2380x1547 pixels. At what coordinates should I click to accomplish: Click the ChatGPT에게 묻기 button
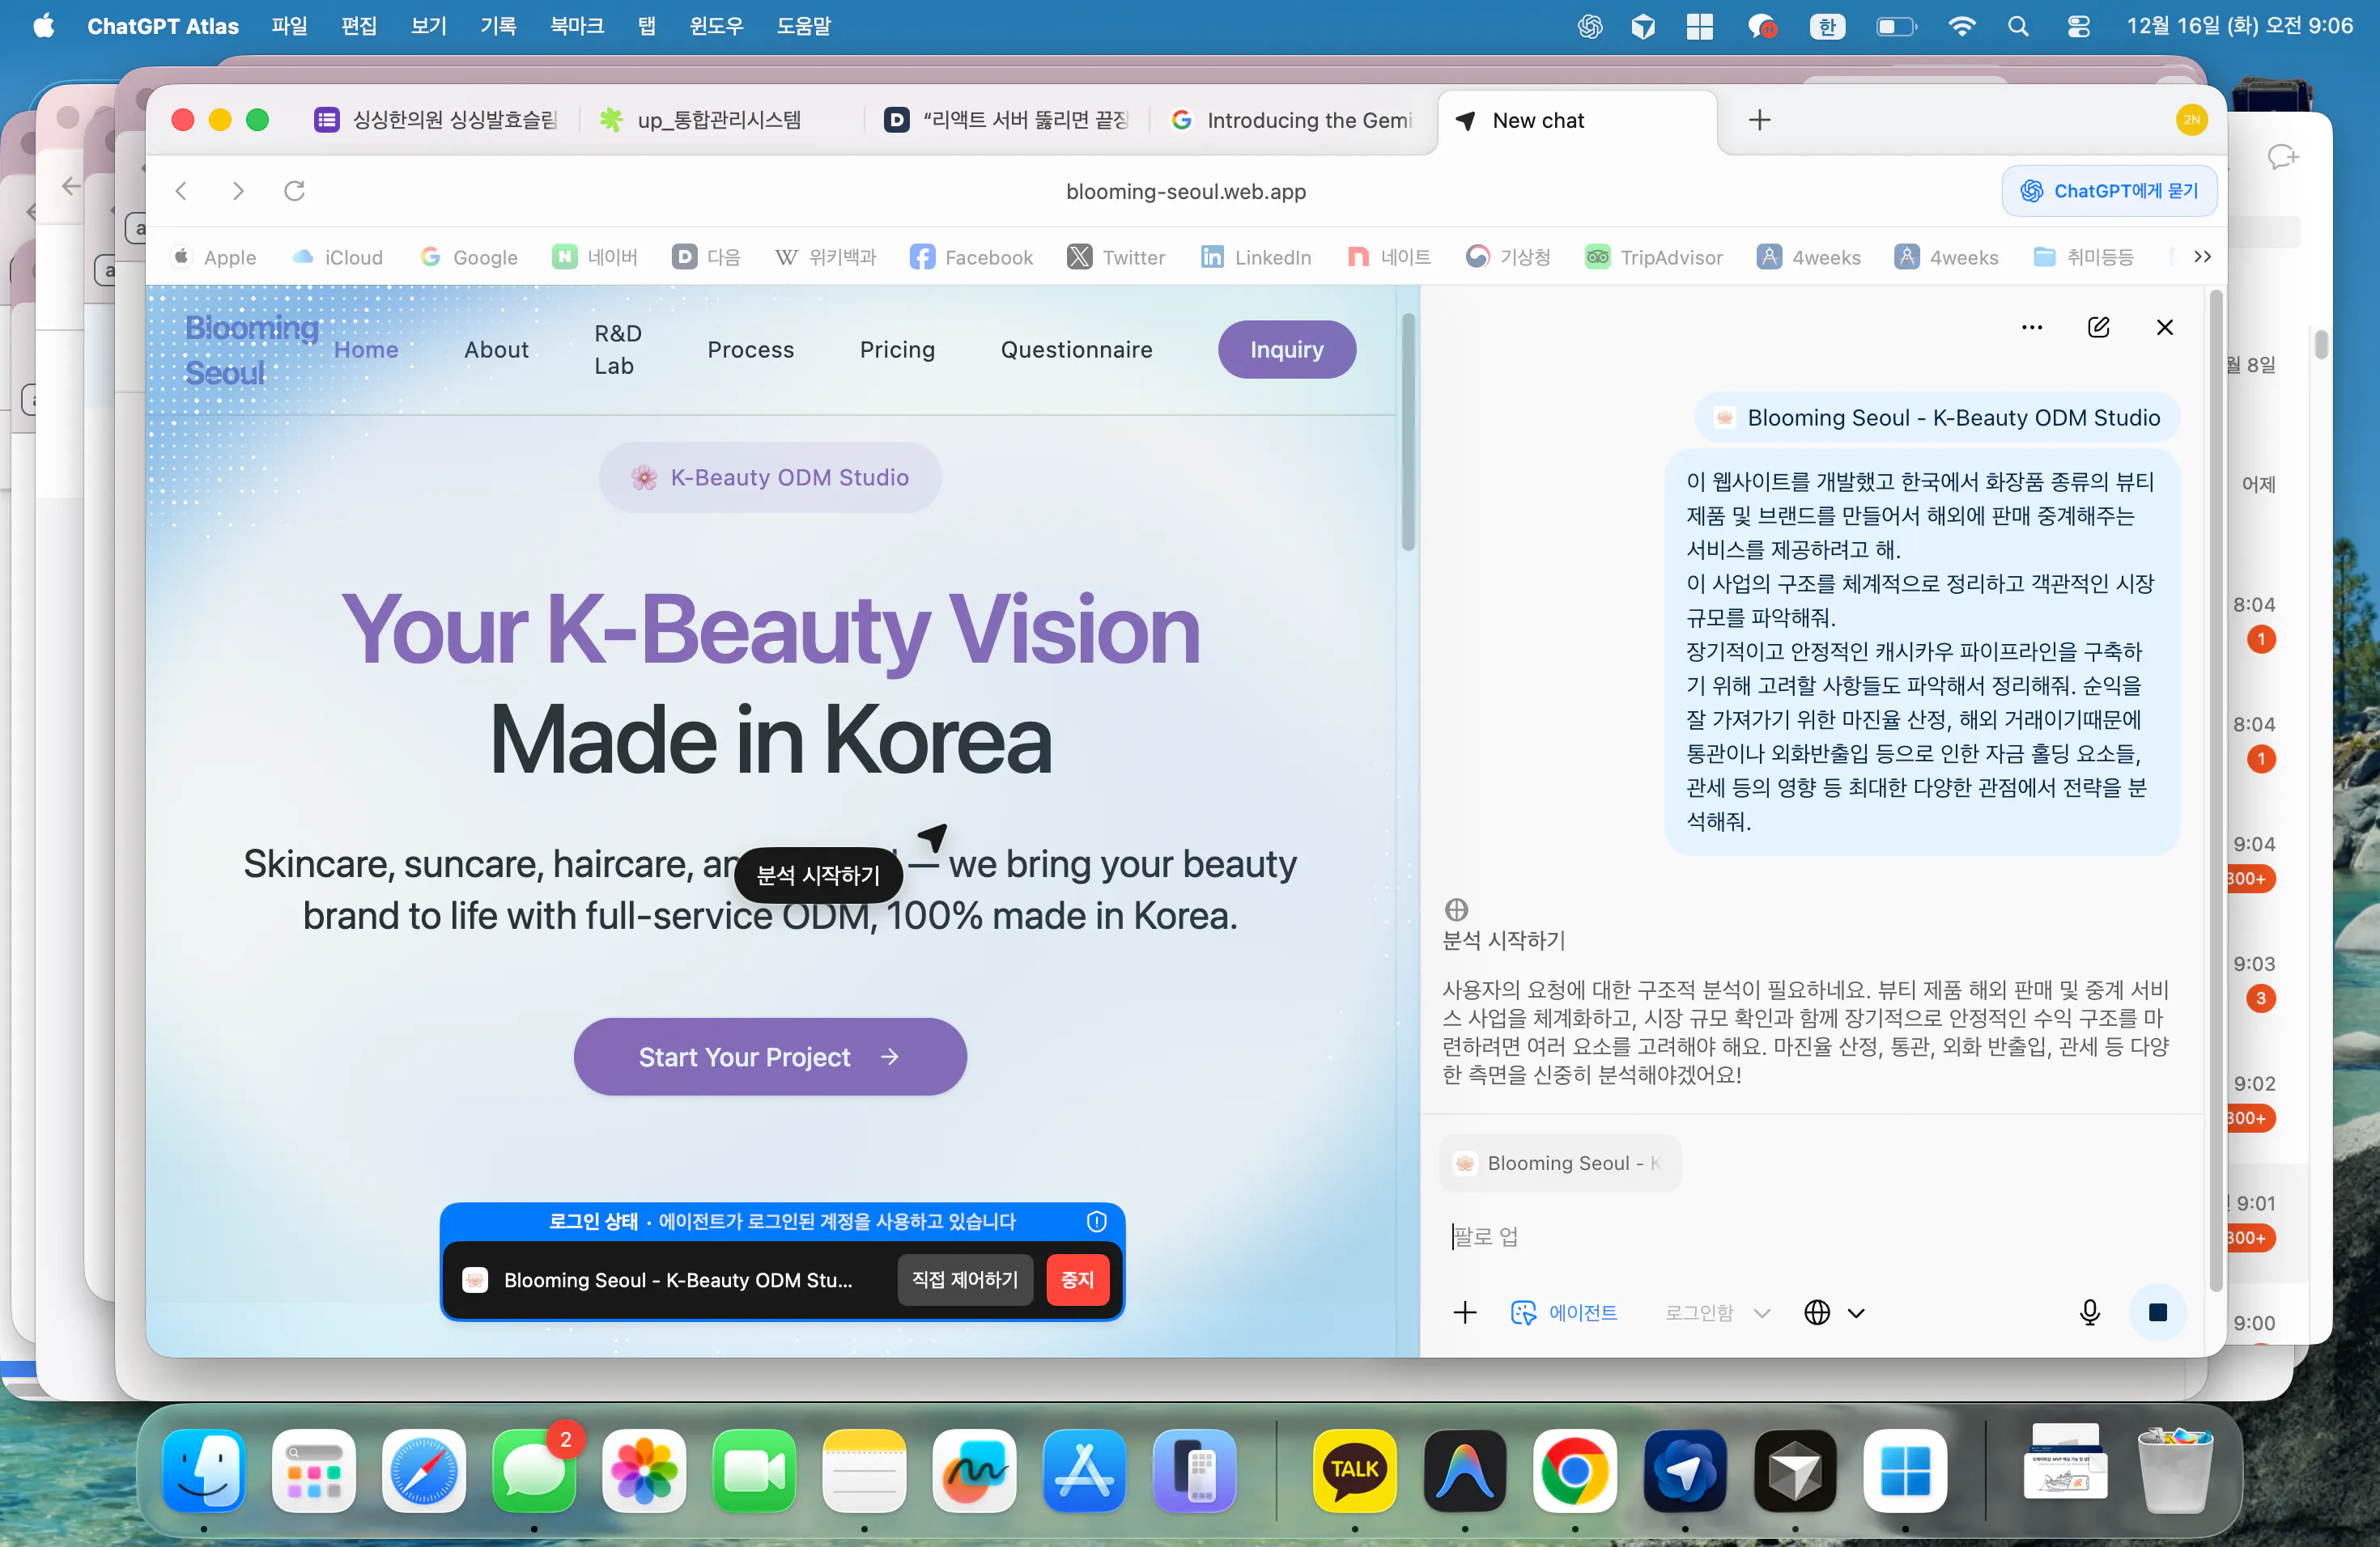[2108, 191]
